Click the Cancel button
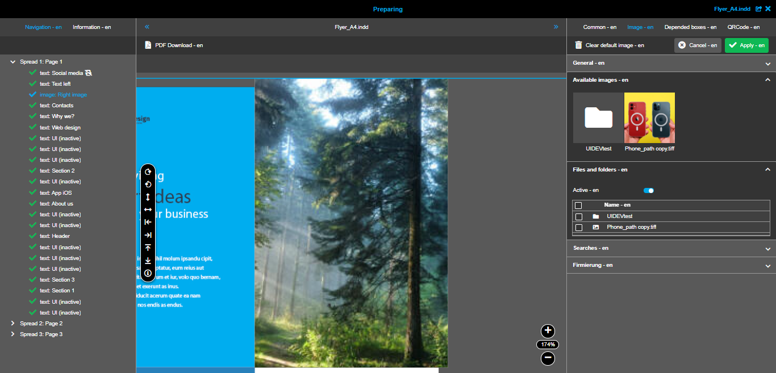This screenshot has height=373, width=776. 698,45
